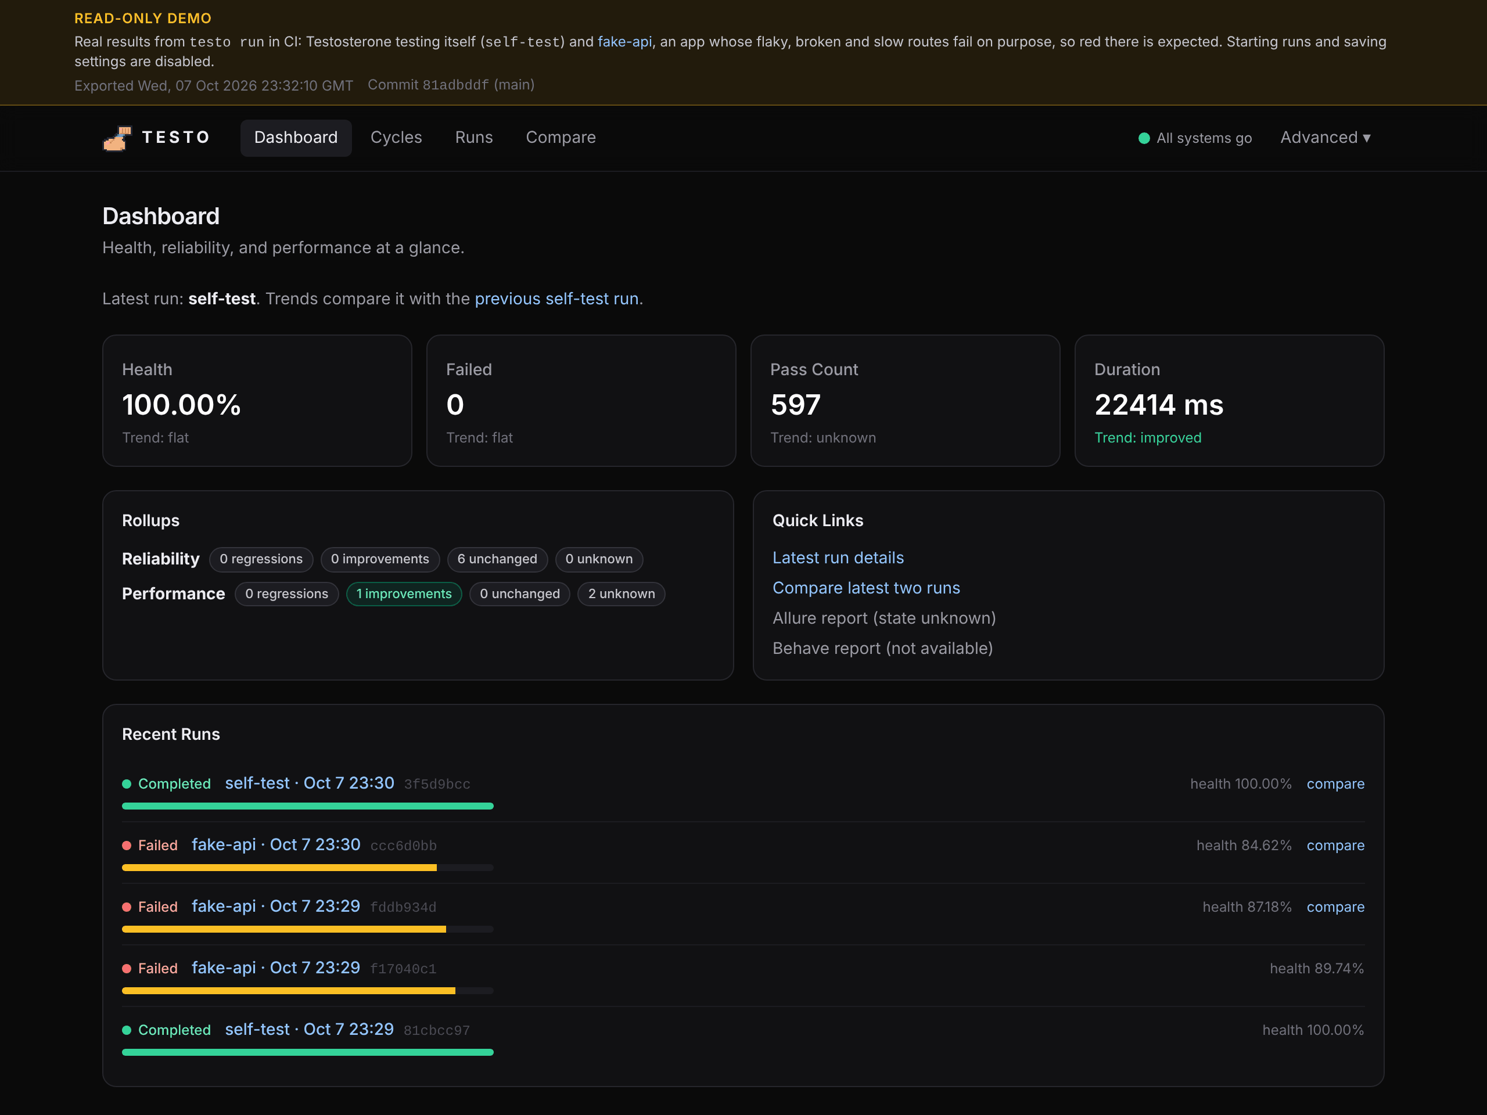Click the Reliability 0 unknown pill
This screenshot has width=1487, height=1115.
[x=599, y=559]
